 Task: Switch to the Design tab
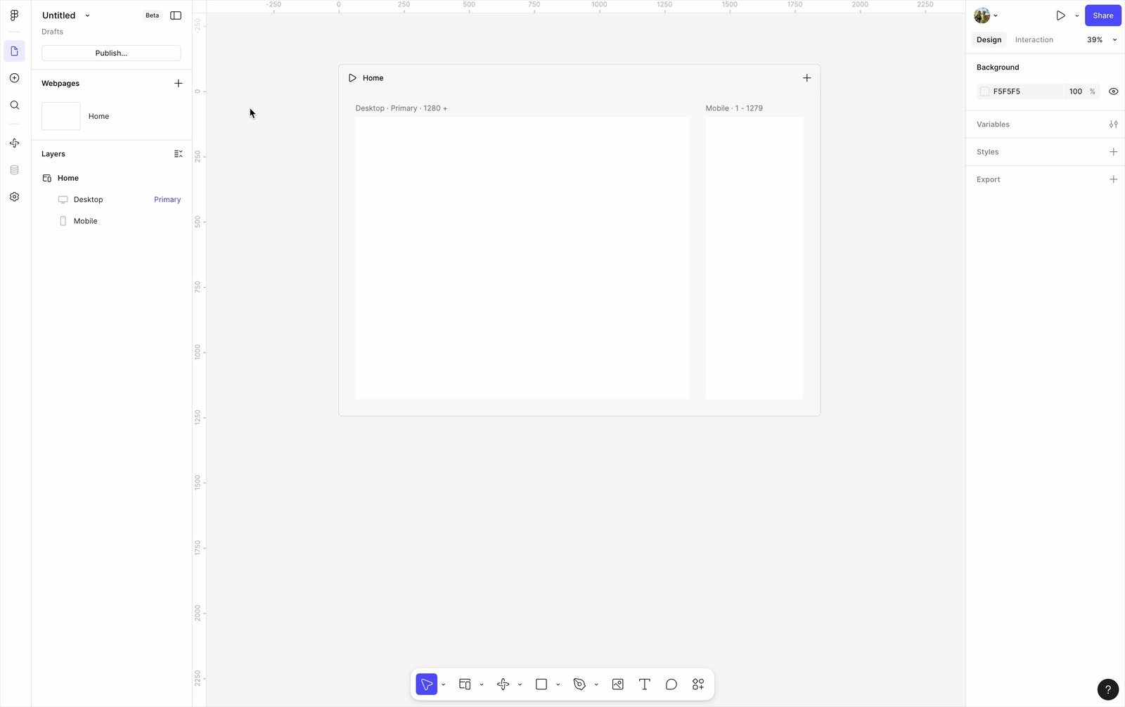tap(989, 40)
